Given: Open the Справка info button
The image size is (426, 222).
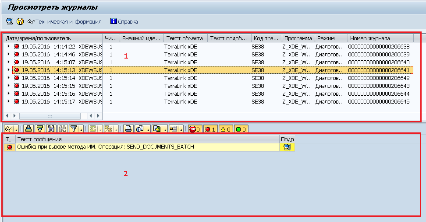Looking at the screenshot, I should tap(124, 21).
